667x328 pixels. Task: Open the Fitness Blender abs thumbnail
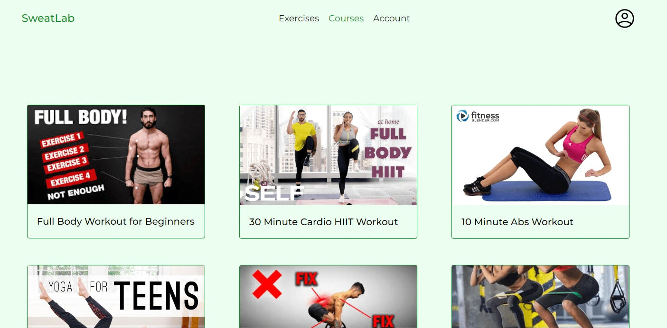pos(540,155)
